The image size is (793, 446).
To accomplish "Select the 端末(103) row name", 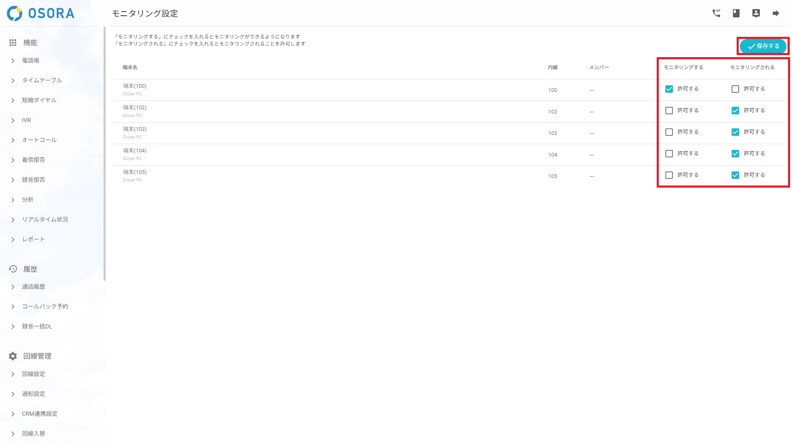I will pyautogui.click(x=135, y=129).
